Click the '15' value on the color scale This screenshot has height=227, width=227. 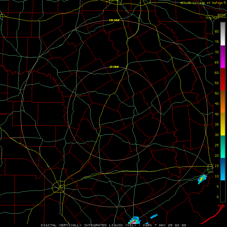(x=217, y=166)
